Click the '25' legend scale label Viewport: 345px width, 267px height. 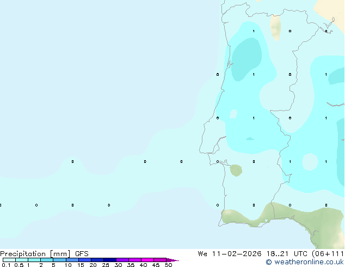tap(106, 265)
